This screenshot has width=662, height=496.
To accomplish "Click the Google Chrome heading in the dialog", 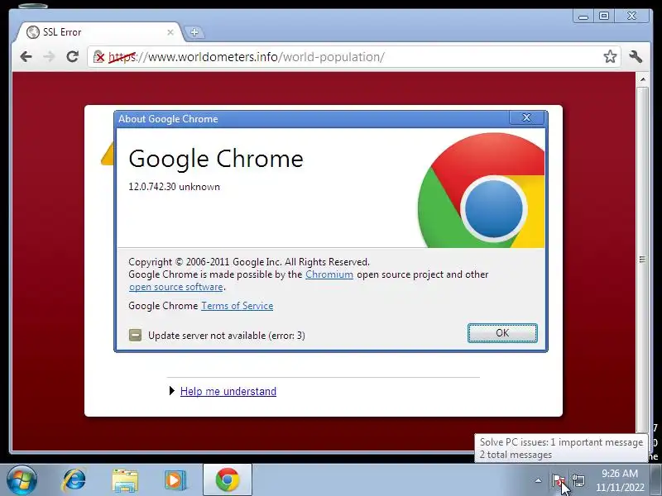I will [216, 159].
